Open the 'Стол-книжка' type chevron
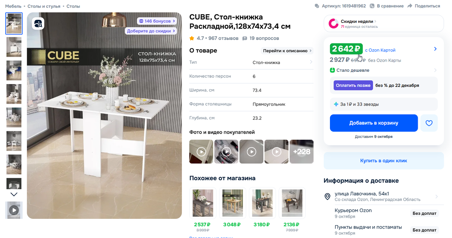 pyautogui.click(x=311, y=62)
